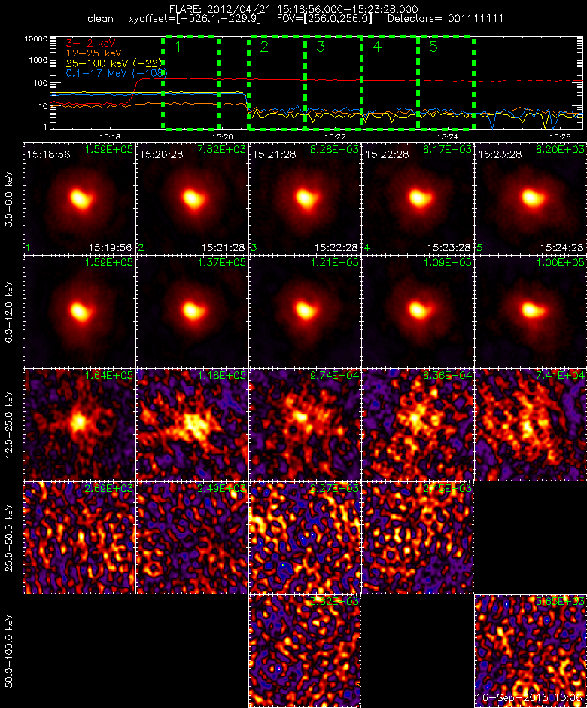
Task: Click the orange 12-25 keV legend entry
Action: pyautogui.click(x=93, y=53)
